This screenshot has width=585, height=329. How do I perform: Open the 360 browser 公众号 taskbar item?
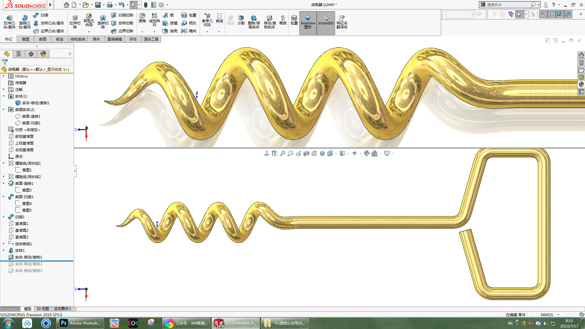186,323
